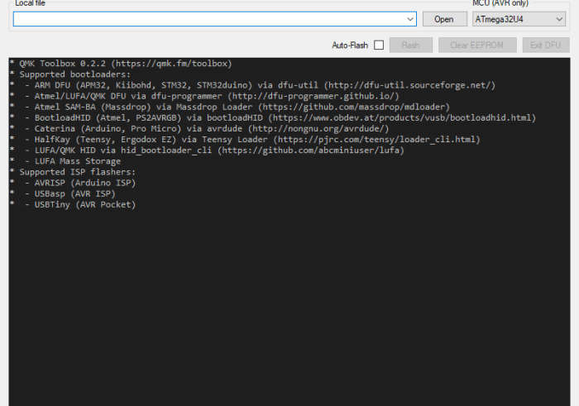Click the Open button
This screenshot has height=406, width=579.
(x=445, y=19)
